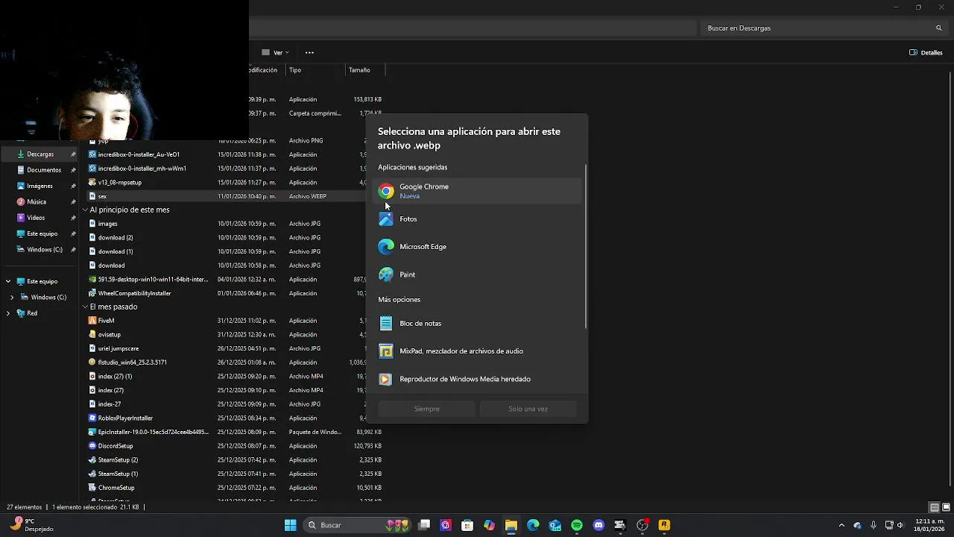
Task: Sort by the Tipo column header
Action: (x=316, y=70)
